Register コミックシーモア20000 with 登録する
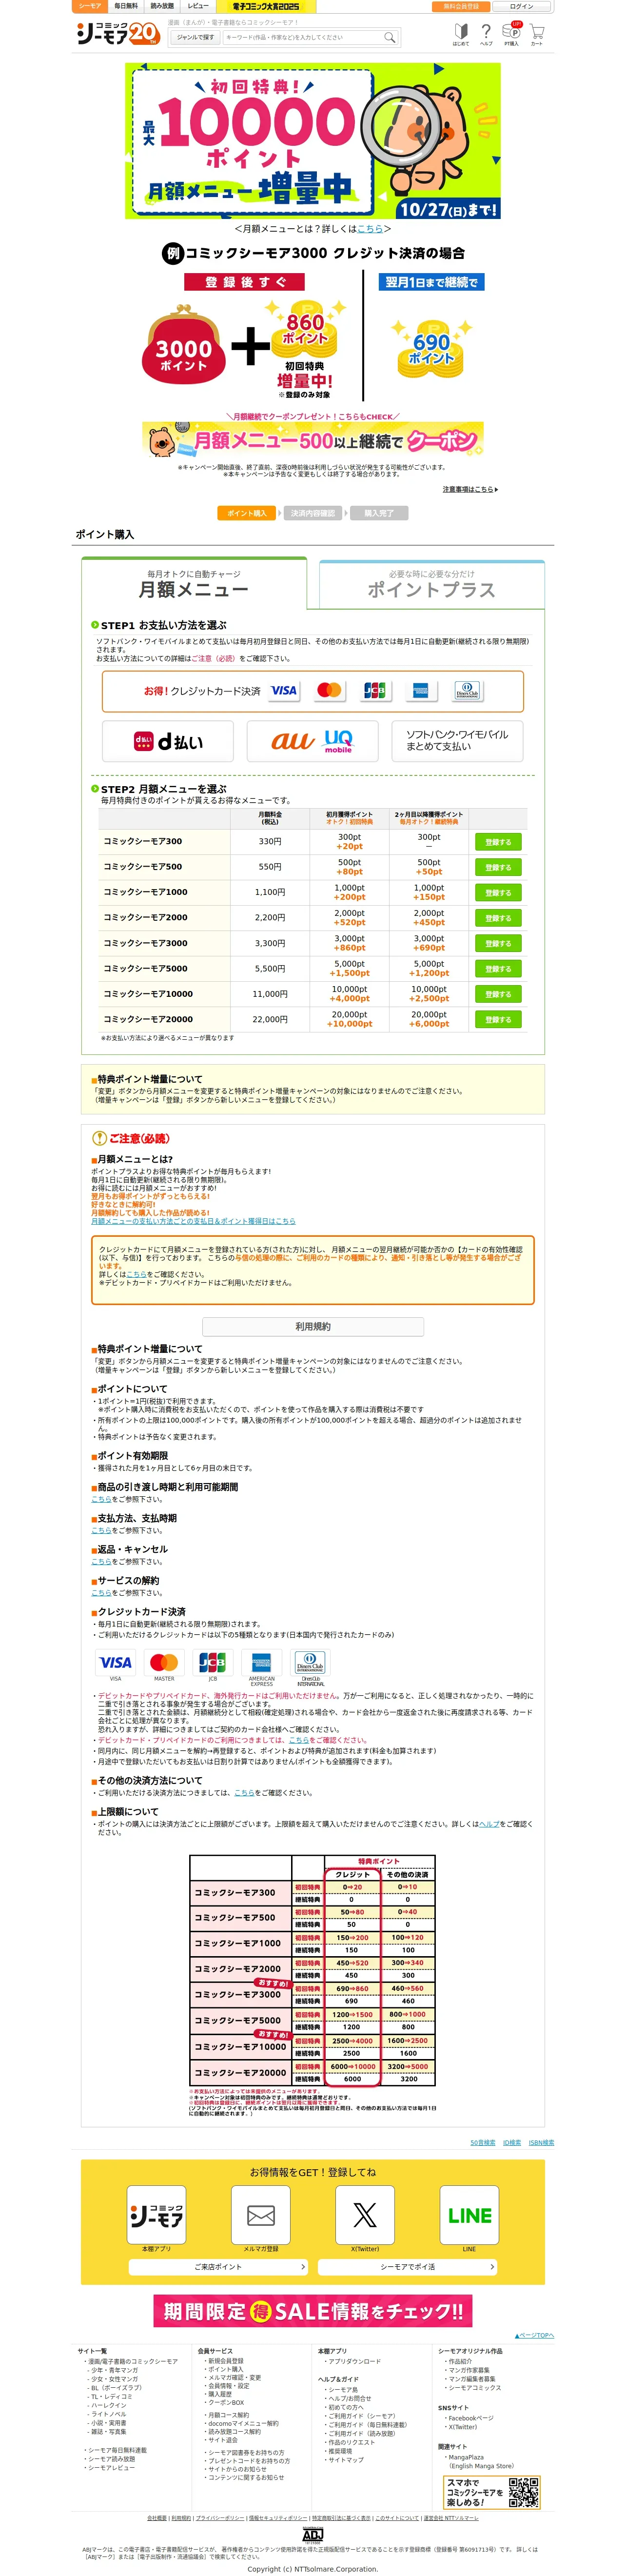 [x=498, y=1020]
